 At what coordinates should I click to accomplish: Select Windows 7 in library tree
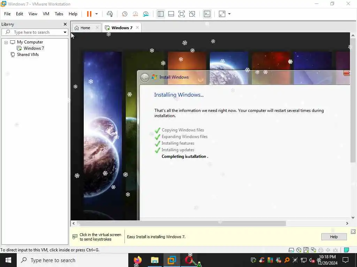pos(34,48)
